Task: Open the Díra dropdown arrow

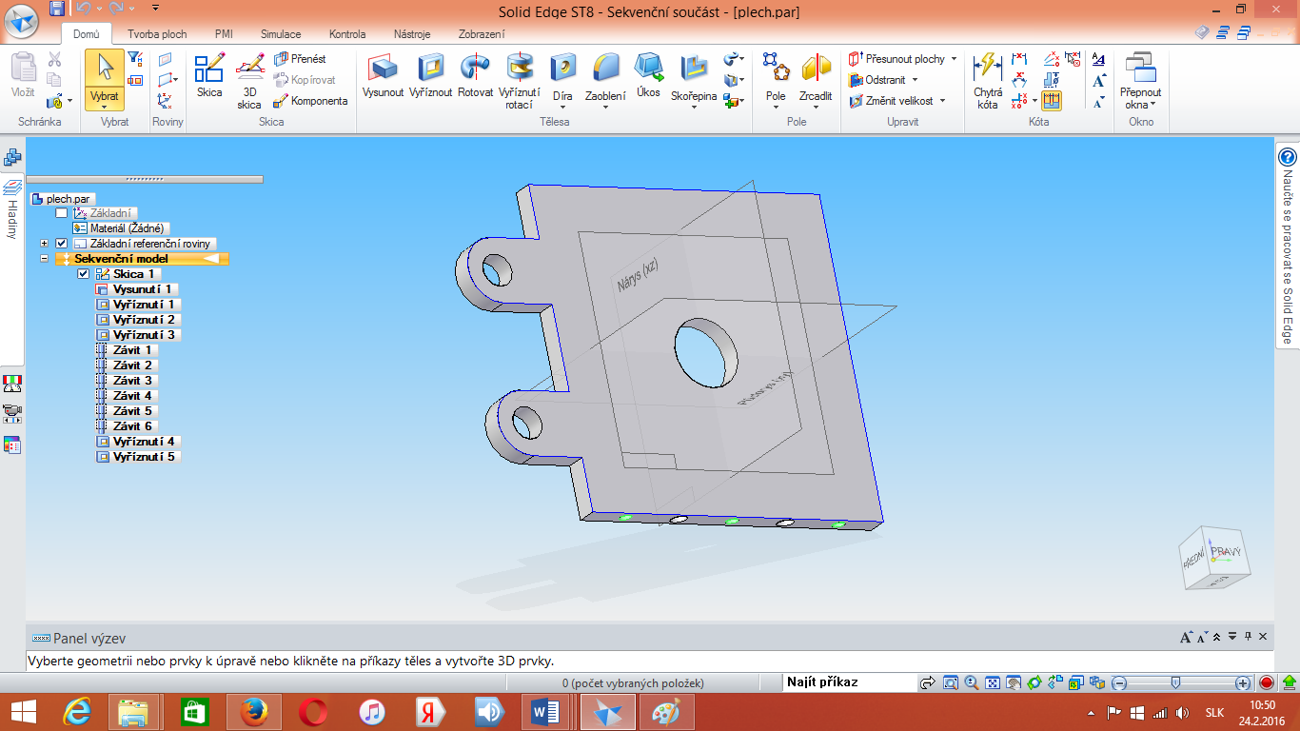Action: [x=562, y=107]
